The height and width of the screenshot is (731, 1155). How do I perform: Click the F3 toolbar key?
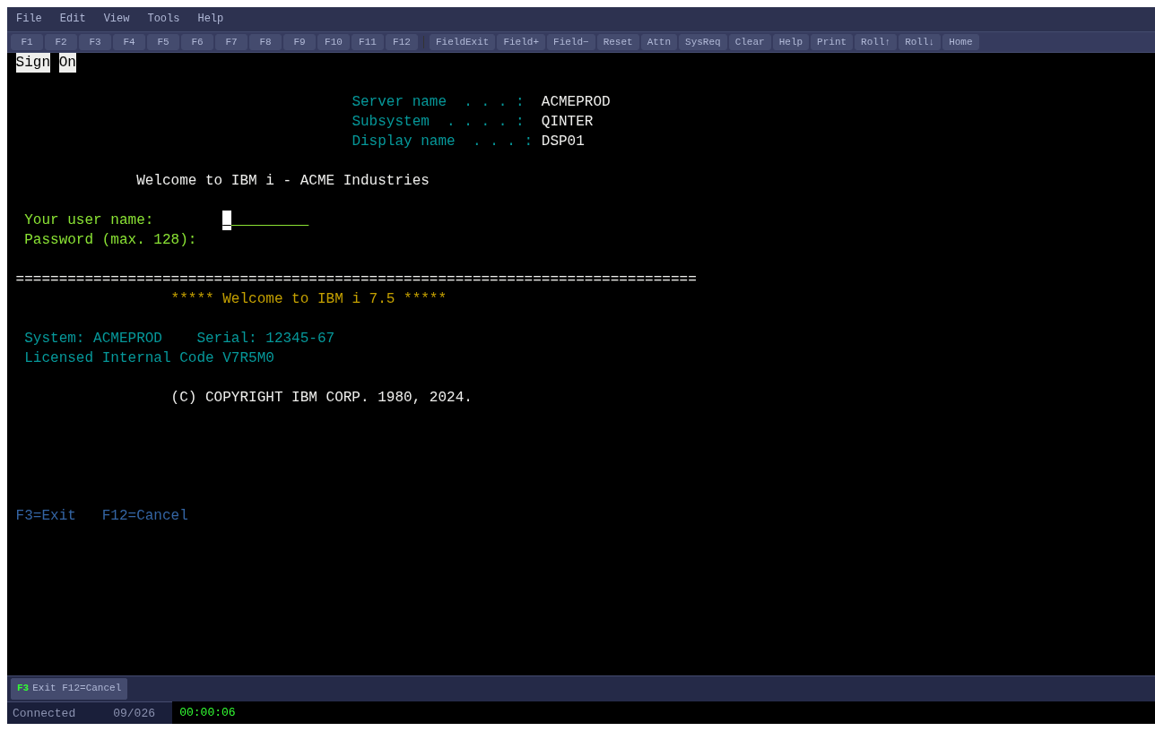tap(95, 42)
